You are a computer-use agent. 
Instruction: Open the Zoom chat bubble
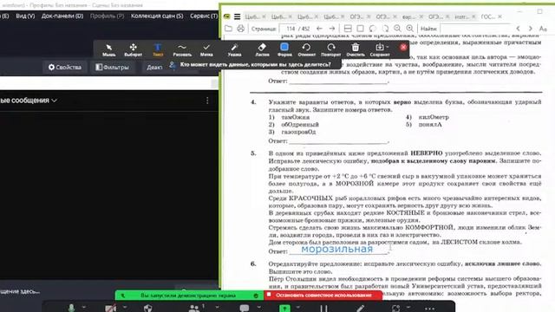click(x=245, y=309)
